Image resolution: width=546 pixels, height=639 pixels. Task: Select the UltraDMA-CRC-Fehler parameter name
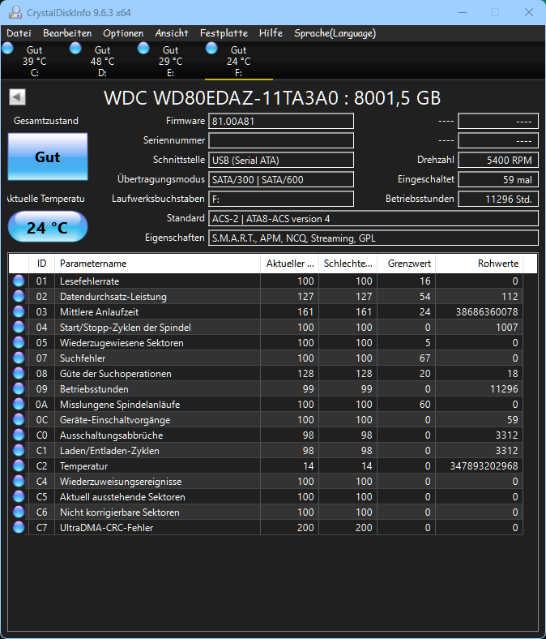tap(107, 528)
